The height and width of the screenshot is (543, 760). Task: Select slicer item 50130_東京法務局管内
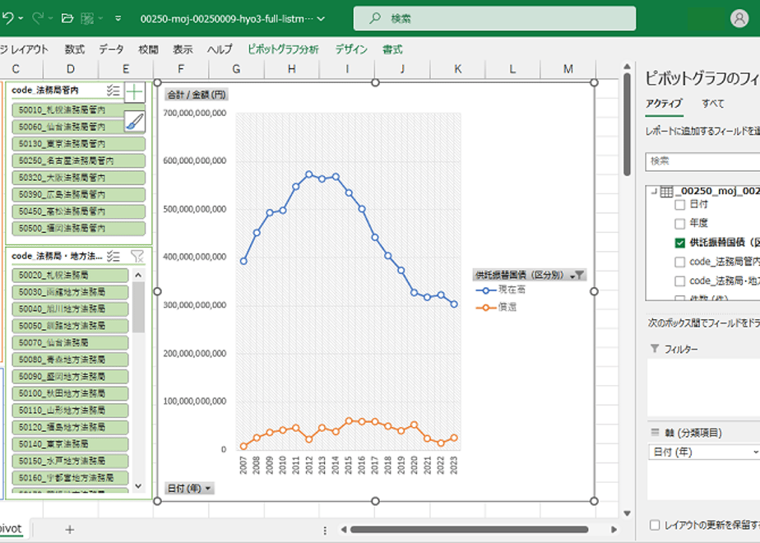(x=78, y=144)
